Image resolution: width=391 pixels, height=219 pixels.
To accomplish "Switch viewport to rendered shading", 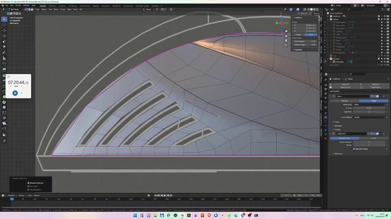I will coord(318,10).
